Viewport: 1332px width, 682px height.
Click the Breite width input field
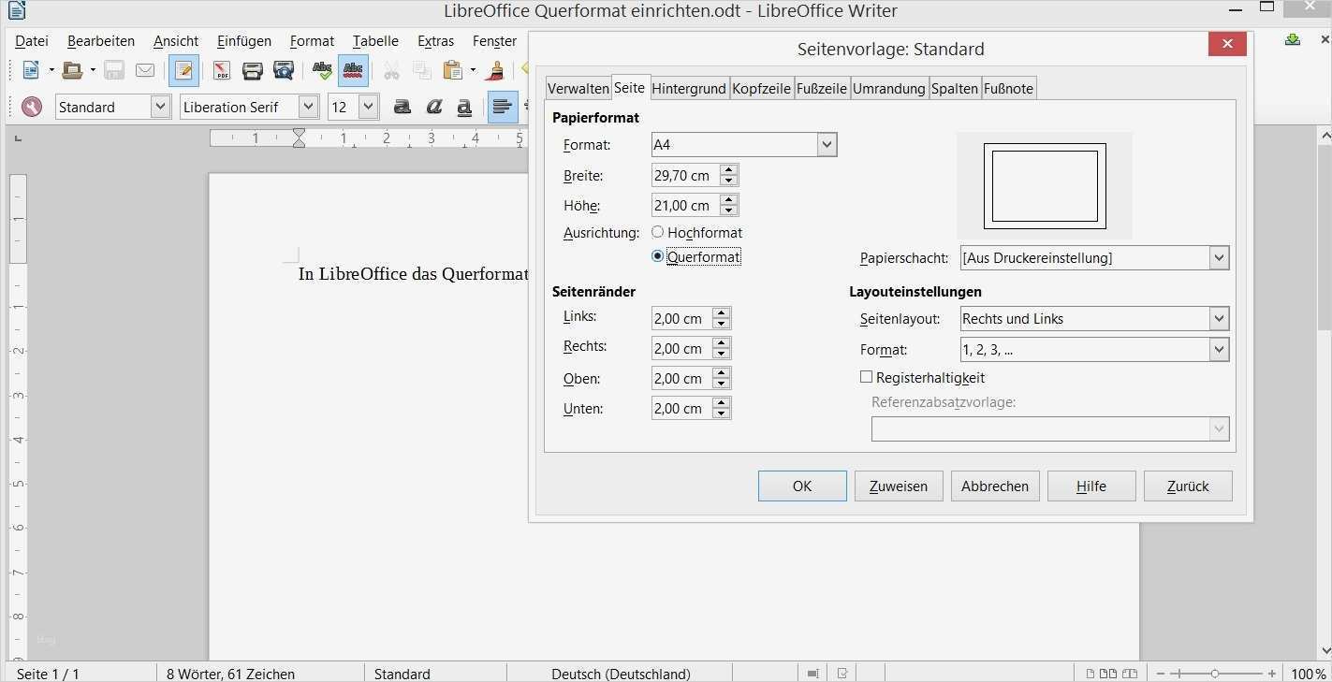pos(685,176)
